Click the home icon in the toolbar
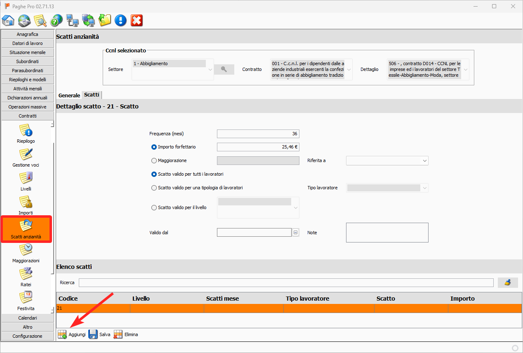Image resolution: width=523 pixels, height=353 pixels. pos(8,20)
